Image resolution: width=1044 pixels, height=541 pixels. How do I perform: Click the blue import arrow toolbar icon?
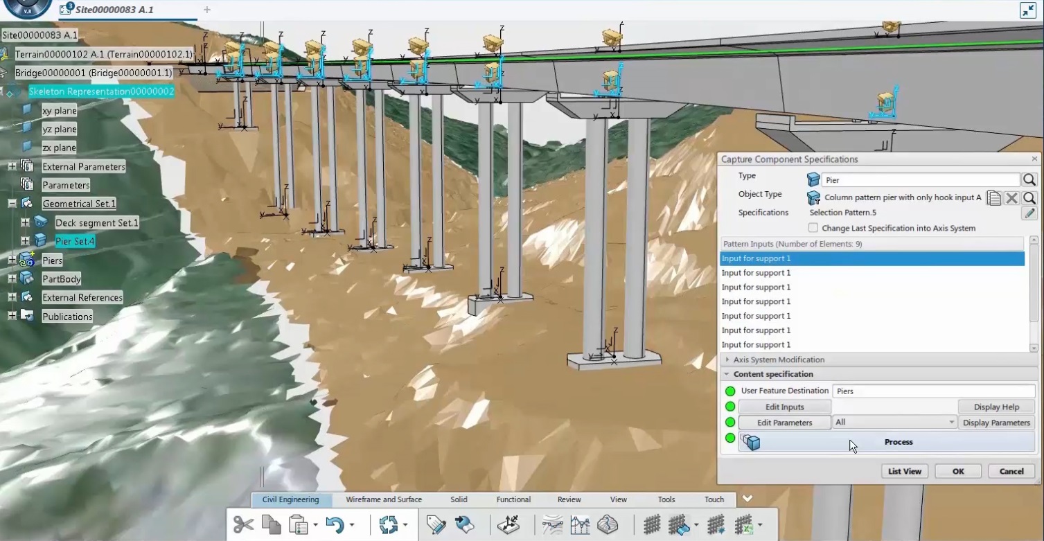tap(463, 524)
